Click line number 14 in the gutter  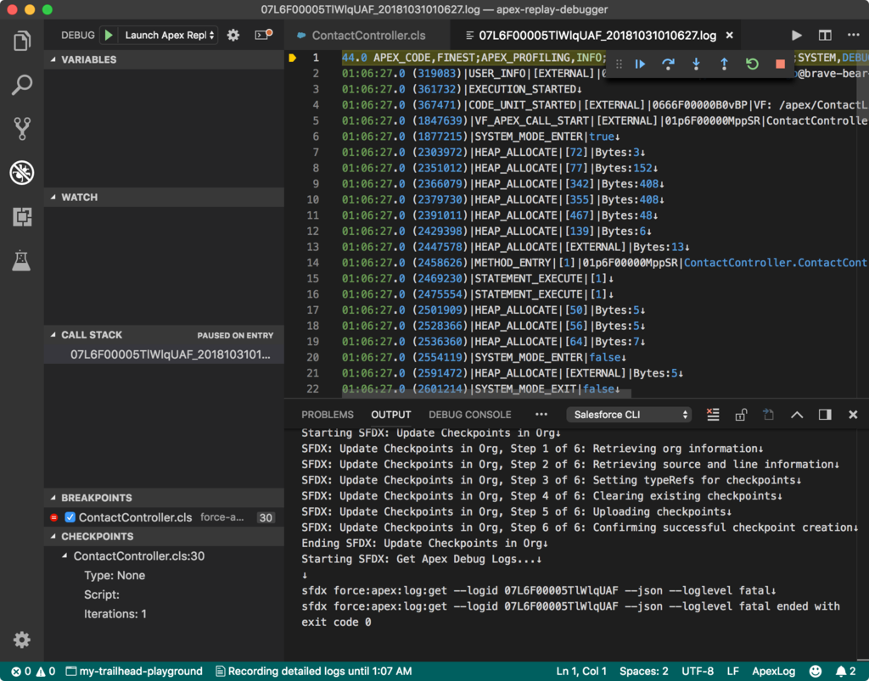tap(312, 262)
